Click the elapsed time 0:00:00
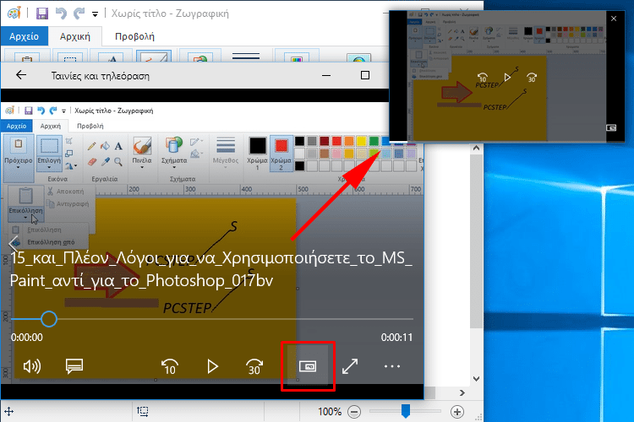This screenshot has height=422, width=634. 27,338
